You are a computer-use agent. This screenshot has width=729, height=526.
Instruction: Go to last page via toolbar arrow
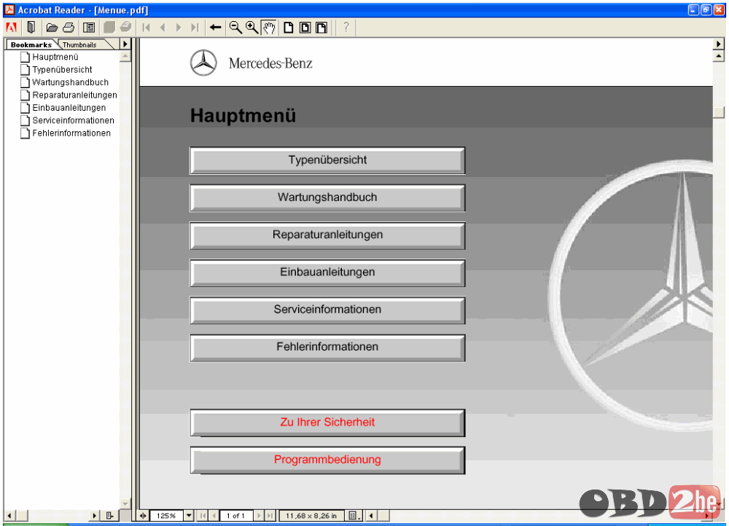(195, 28)
